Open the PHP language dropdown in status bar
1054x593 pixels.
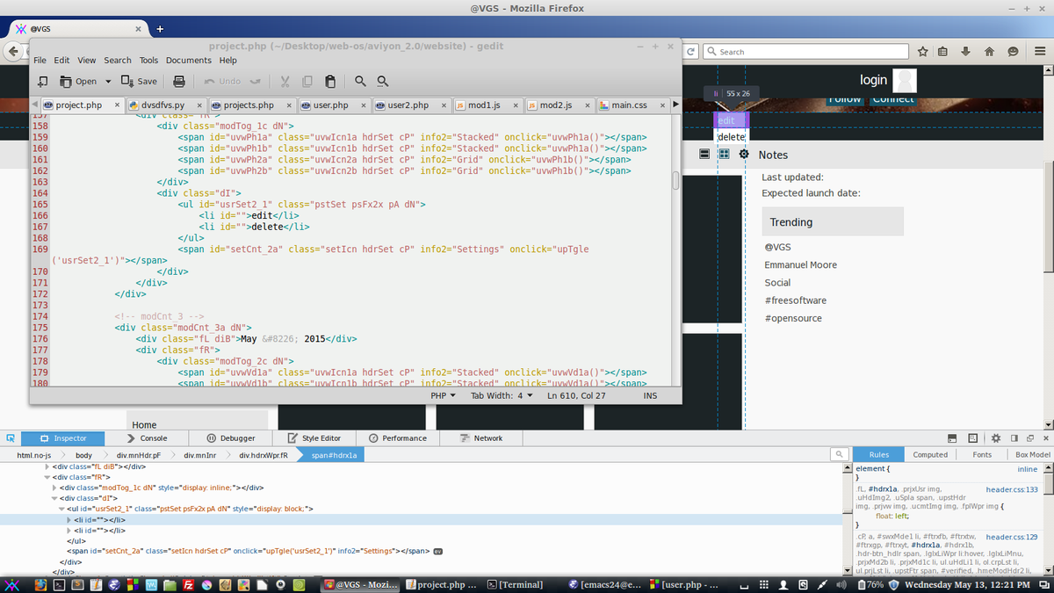(x=444, y=396)
